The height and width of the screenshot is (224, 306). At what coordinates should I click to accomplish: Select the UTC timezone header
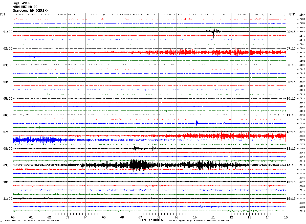292,14
